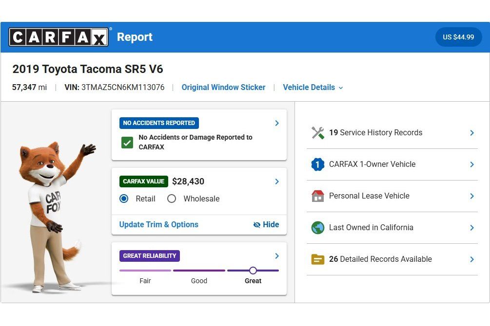Click the Fair segment of reliability bar
The height and width of the screenshot is (326, 490).
coord(145,271)
